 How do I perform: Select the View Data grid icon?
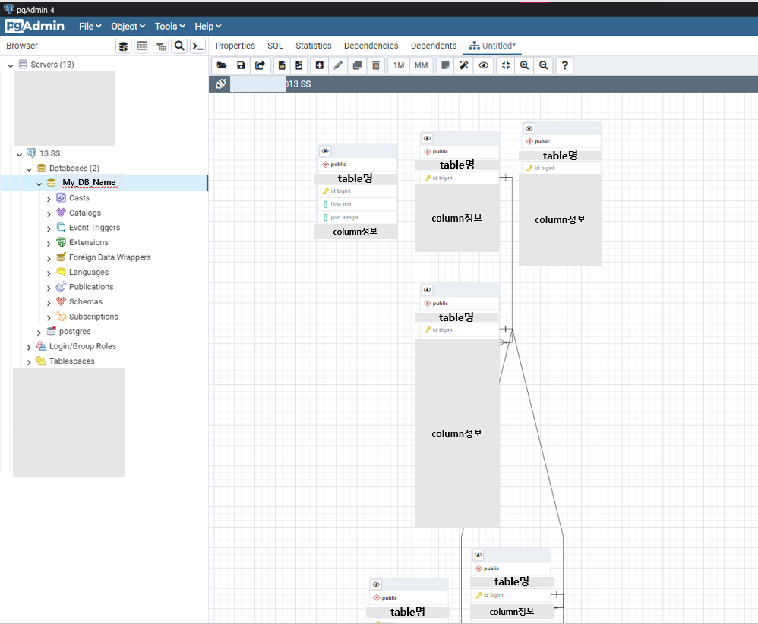click(x=142, y=46)
